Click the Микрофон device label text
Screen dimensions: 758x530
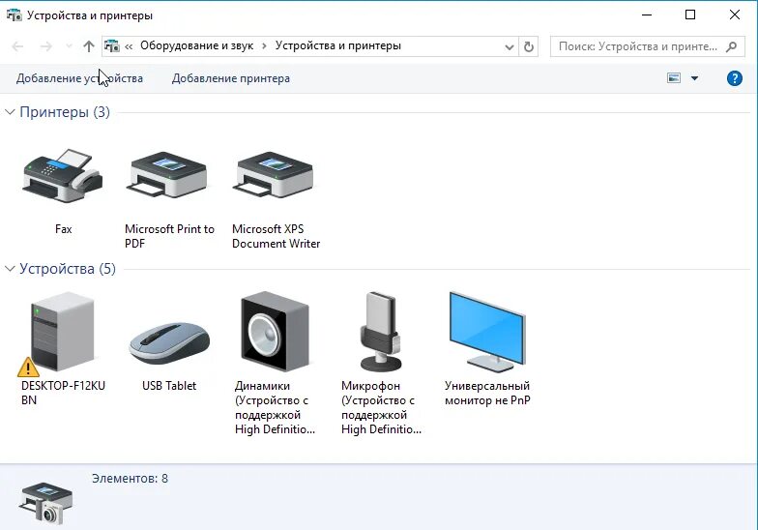381,408
